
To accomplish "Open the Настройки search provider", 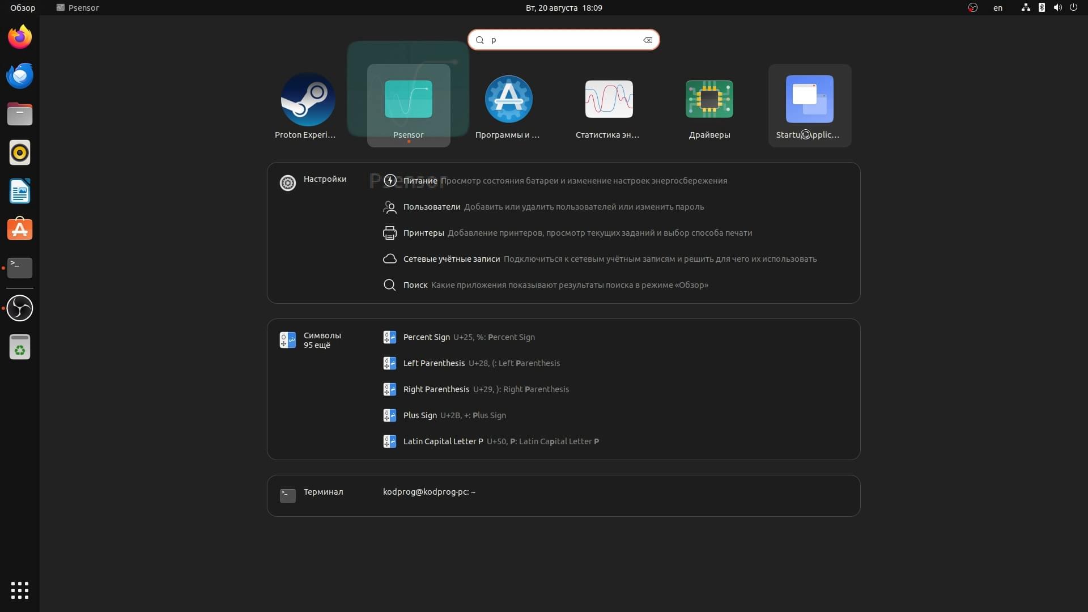I will pyautogui.click(x=313, y=182).
